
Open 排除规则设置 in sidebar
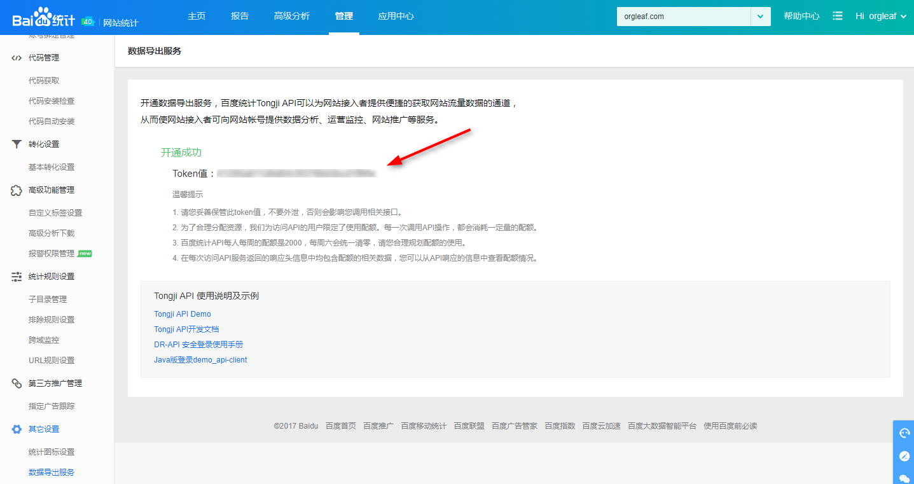[x=52, y=320]
